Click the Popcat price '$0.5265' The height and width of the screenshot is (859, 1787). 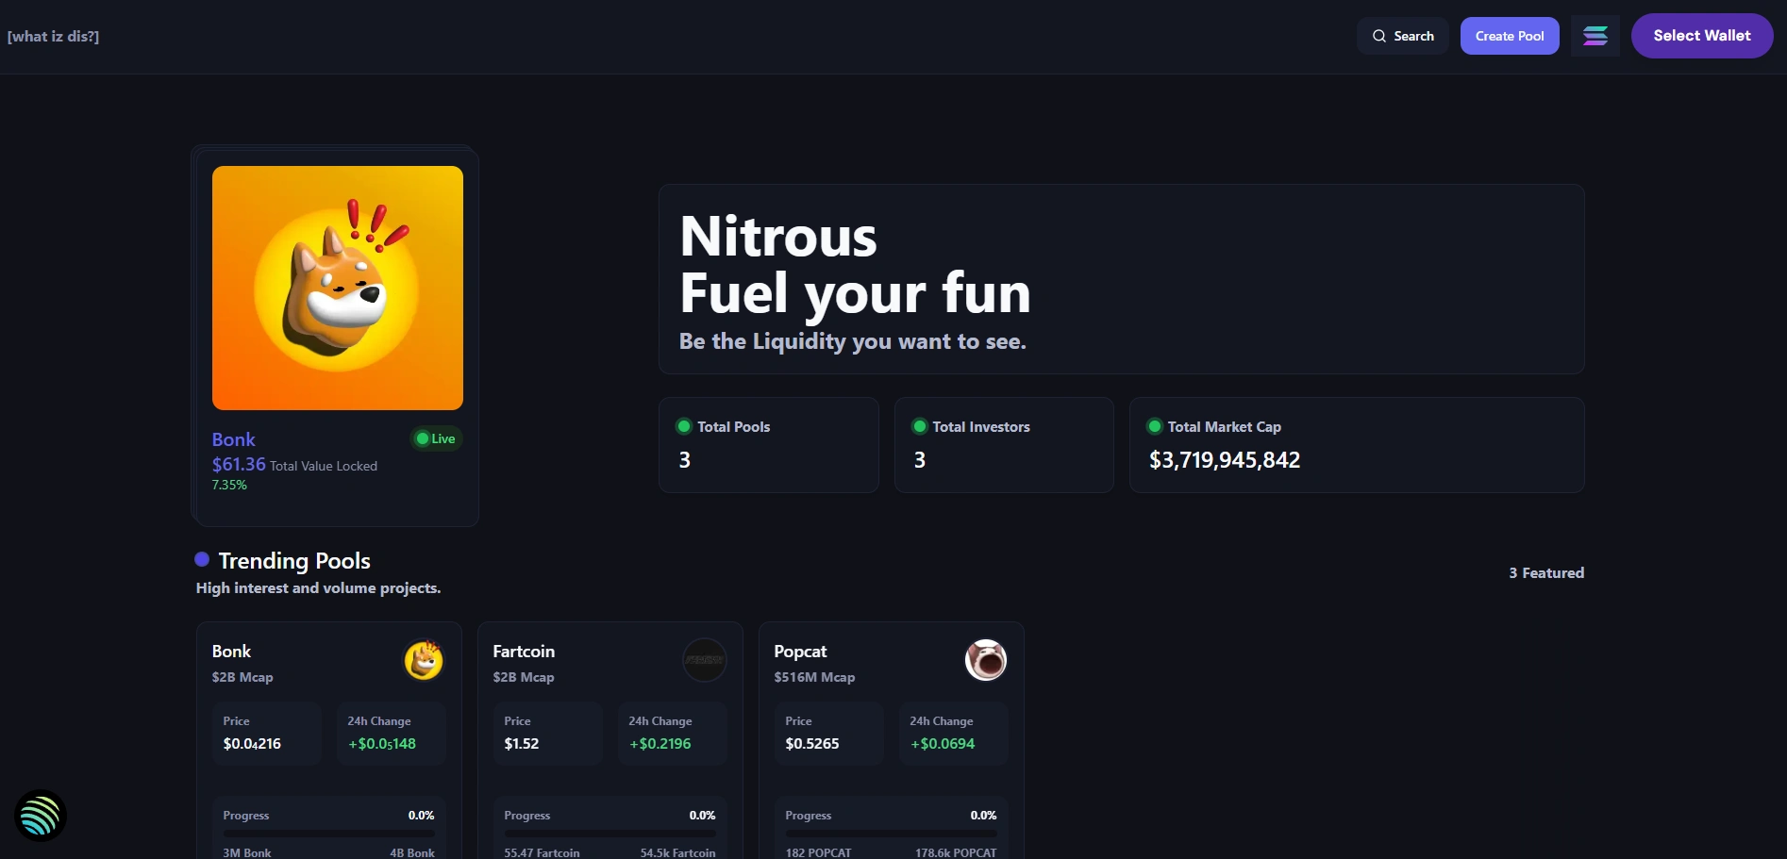coord(812,744)
